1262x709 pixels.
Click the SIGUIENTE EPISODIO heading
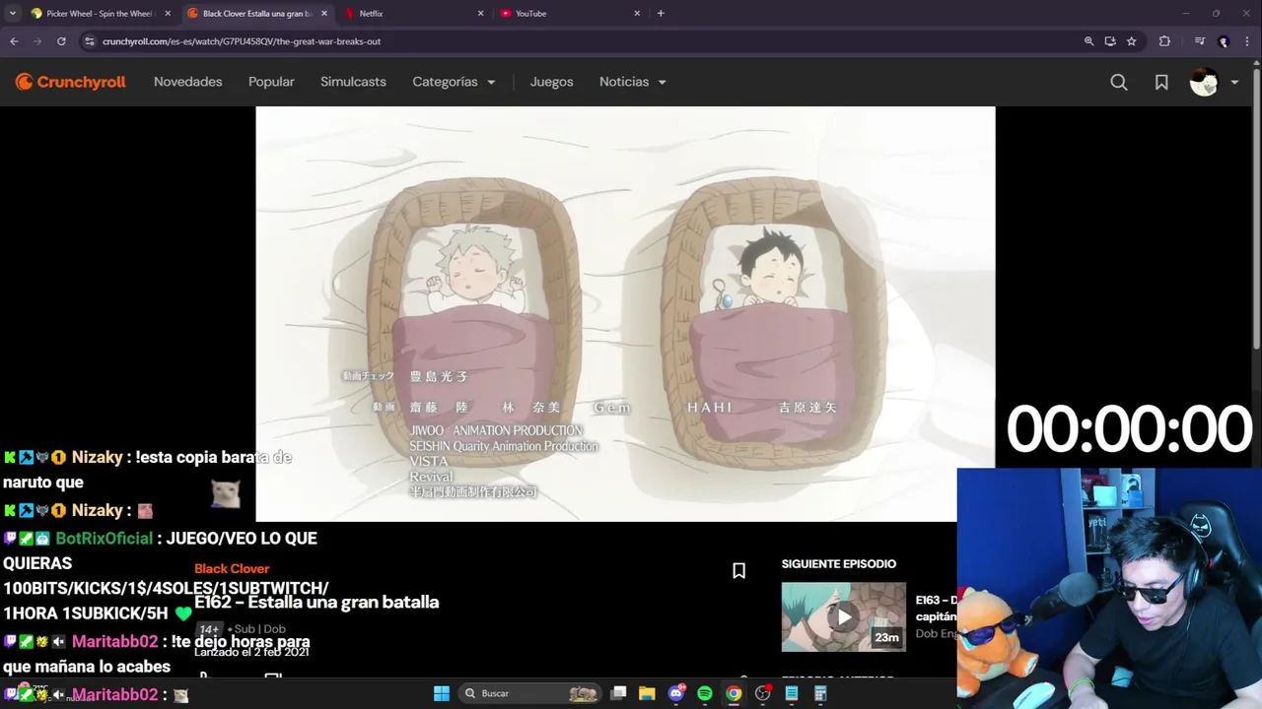[839, 564]
